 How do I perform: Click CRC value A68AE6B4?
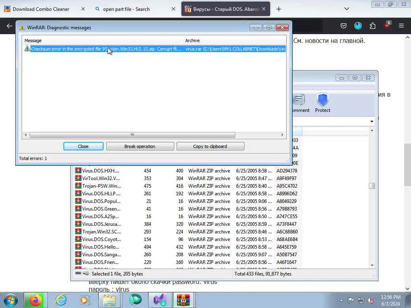click(x=287, y=239)
